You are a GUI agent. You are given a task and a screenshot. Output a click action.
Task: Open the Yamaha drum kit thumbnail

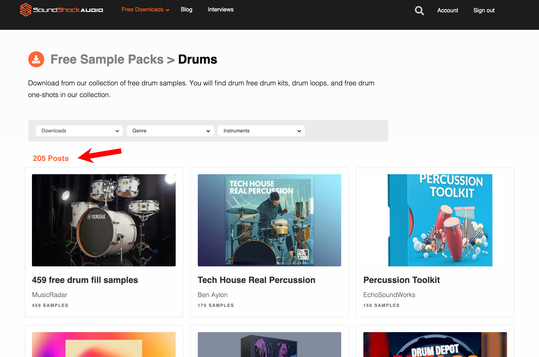point(104,220)
